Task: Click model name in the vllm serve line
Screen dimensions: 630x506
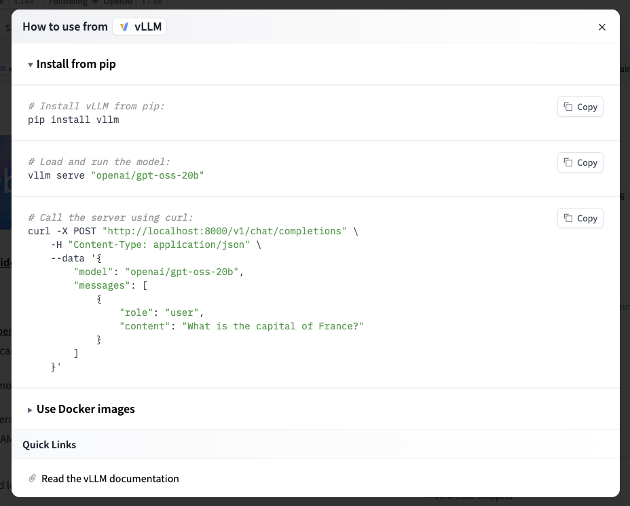Action: 147,175
